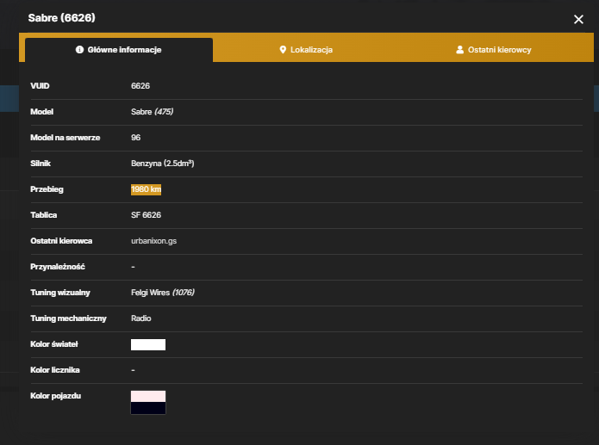Click the VUID value 6626
The width and height of the screenshot is (599, 445).
(x=140, y=86)
